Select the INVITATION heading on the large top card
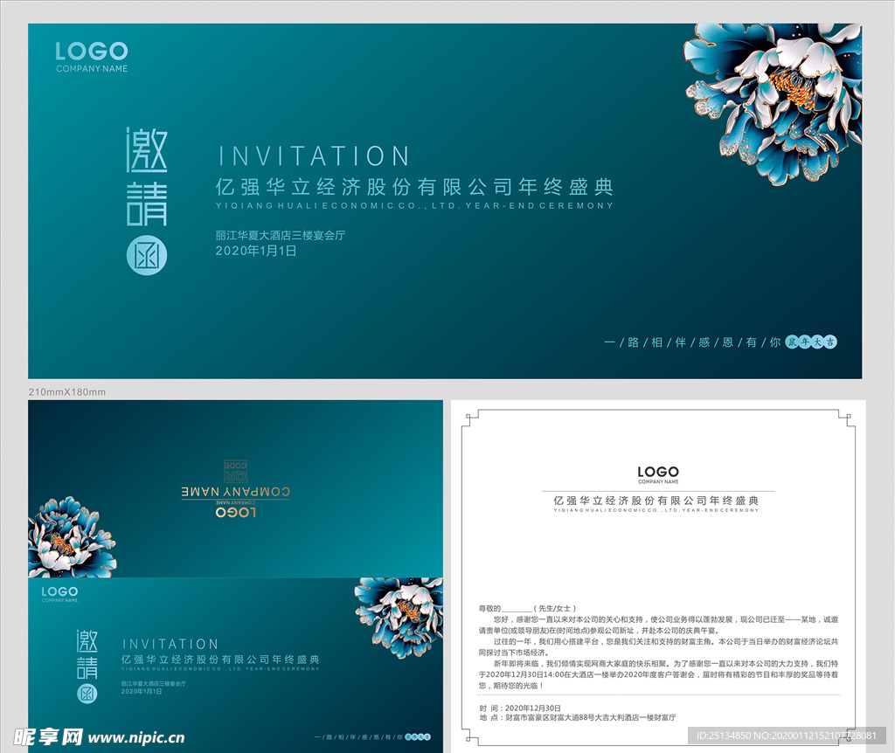895x753 pixels. [x=314, y=155]
